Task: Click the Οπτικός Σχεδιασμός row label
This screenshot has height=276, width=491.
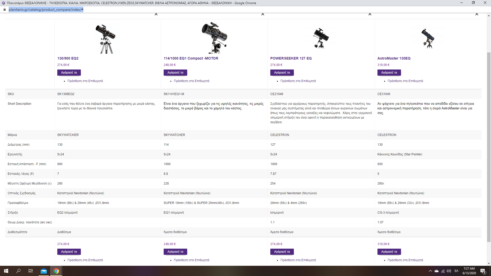Action: click(21, 193)
